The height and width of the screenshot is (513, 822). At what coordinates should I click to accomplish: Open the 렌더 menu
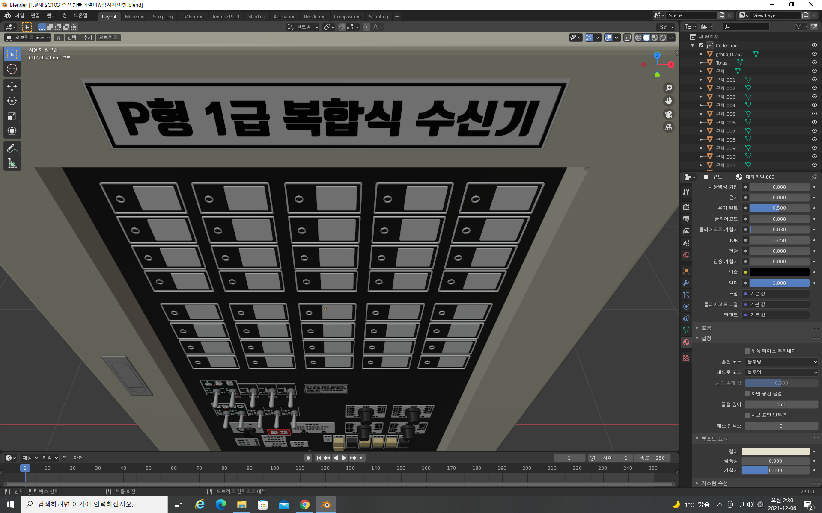coord(51,15)
